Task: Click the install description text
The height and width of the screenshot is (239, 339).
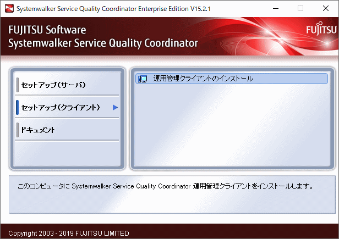Action: (x=166, y=186)
